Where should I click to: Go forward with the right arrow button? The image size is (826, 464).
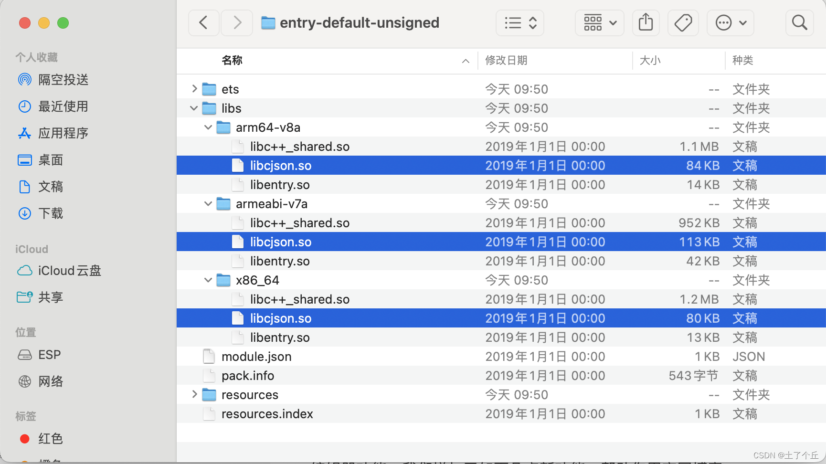[x=237, y=22]
